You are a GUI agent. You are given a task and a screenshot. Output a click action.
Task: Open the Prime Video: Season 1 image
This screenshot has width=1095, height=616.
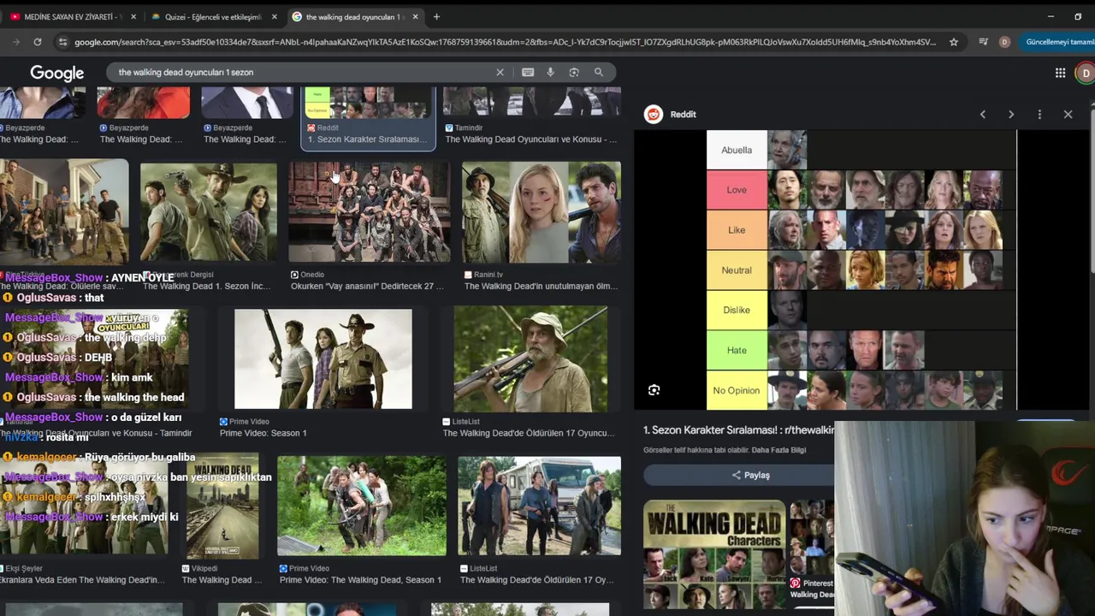pos(323,359)
